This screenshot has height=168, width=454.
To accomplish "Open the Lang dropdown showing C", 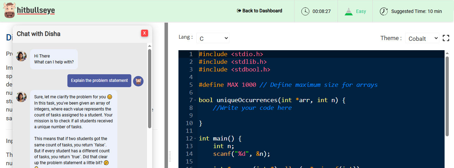I will (213, 38).
